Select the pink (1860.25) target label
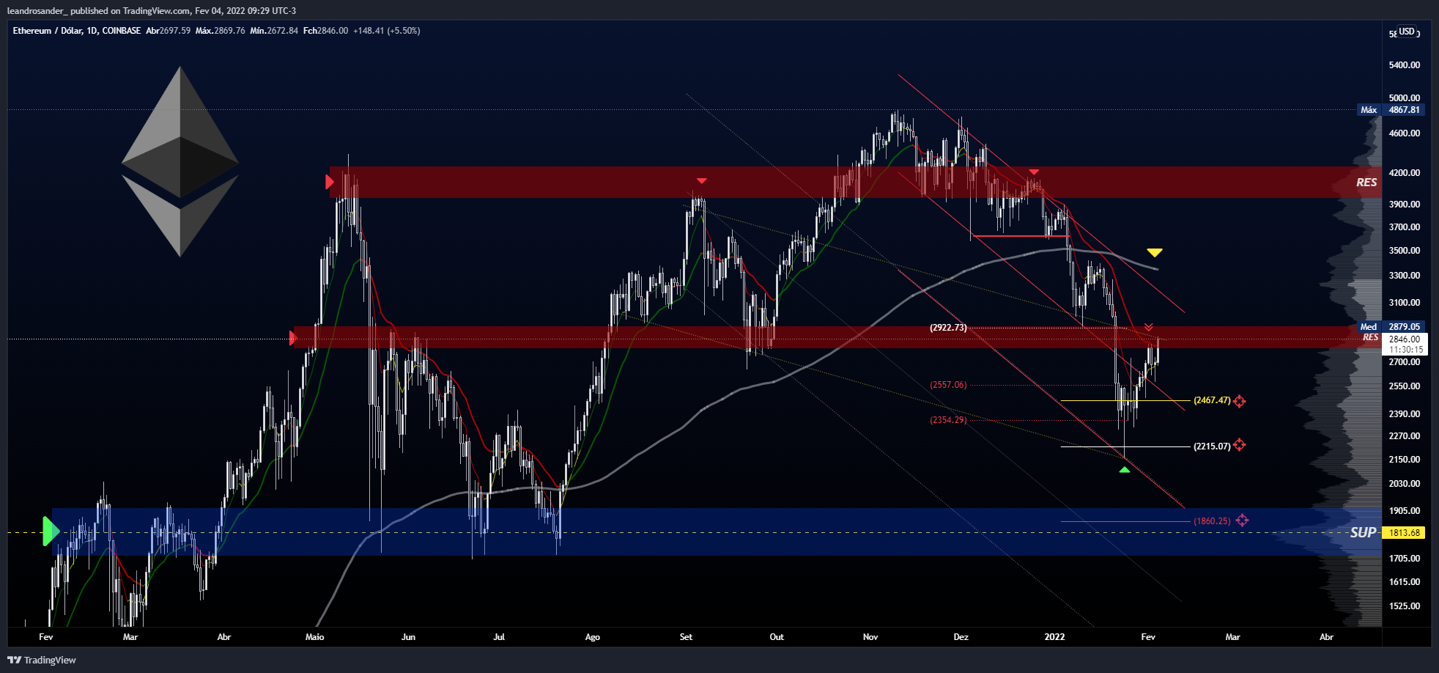Viewport: 1439px width, 673px height. coord(1212,521)
